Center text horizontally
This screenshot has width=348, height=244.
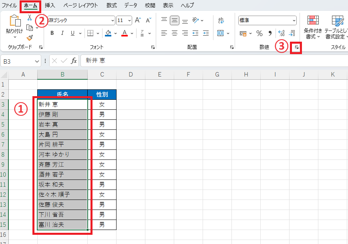coord(175,33)
